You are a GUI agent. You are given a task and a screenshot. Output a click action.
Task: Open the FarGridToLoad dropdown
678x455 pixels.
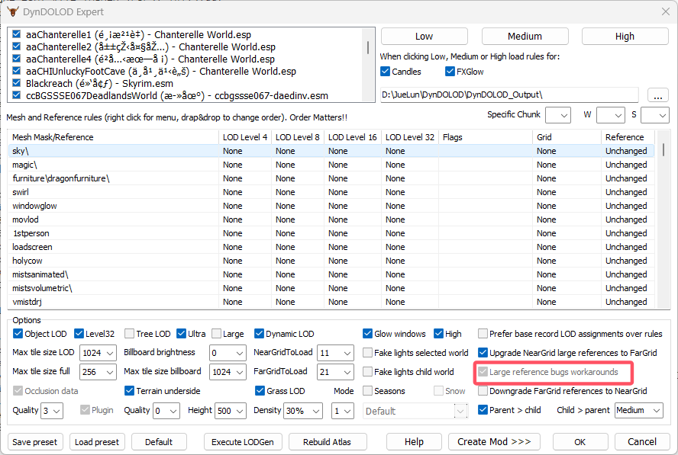[x=335, y=372]
